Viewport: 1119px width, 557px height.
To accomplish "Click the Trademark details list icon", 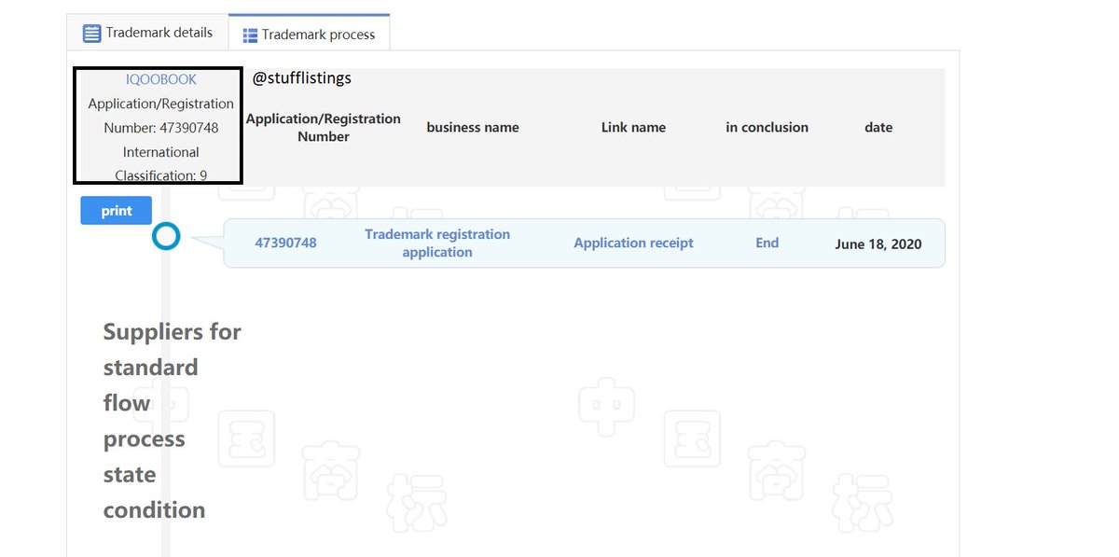I will click(x=91, y=34).
